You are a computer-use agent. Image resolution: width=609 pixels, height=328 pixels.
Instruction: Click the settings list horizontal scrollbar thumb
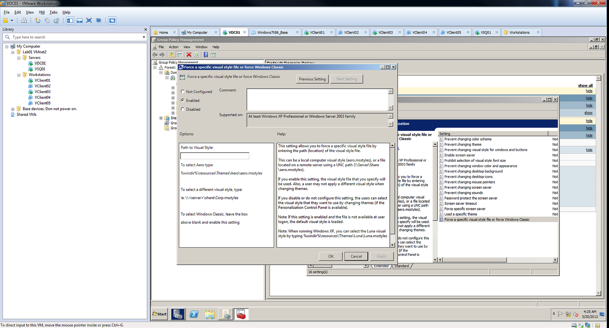(475, 260)
